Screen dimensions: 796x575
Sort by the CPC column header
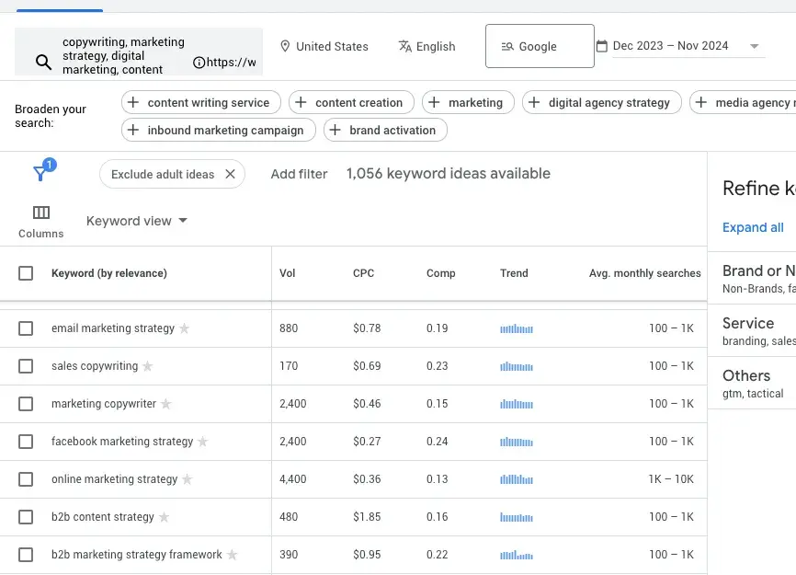363,273
